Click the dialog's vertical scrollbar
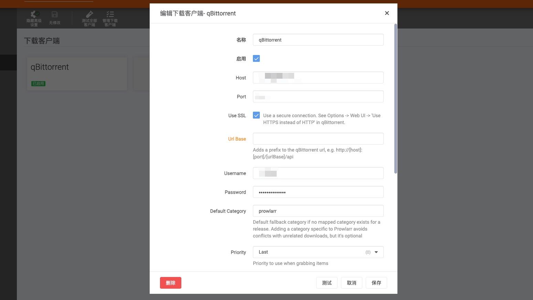Image resolution: width=533 pixels, height=300 pixels. pos(396,99)
